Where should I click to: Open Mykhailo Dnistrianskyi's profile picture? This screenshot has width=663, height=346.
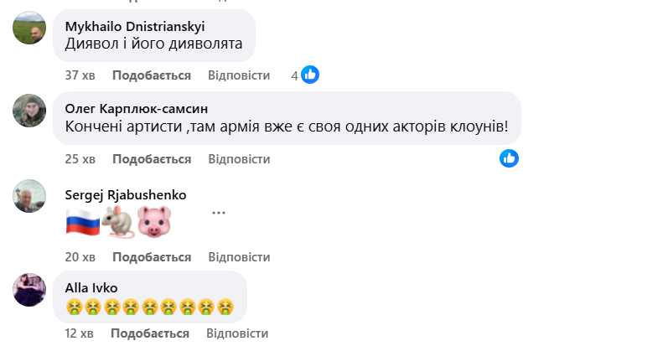30,28
